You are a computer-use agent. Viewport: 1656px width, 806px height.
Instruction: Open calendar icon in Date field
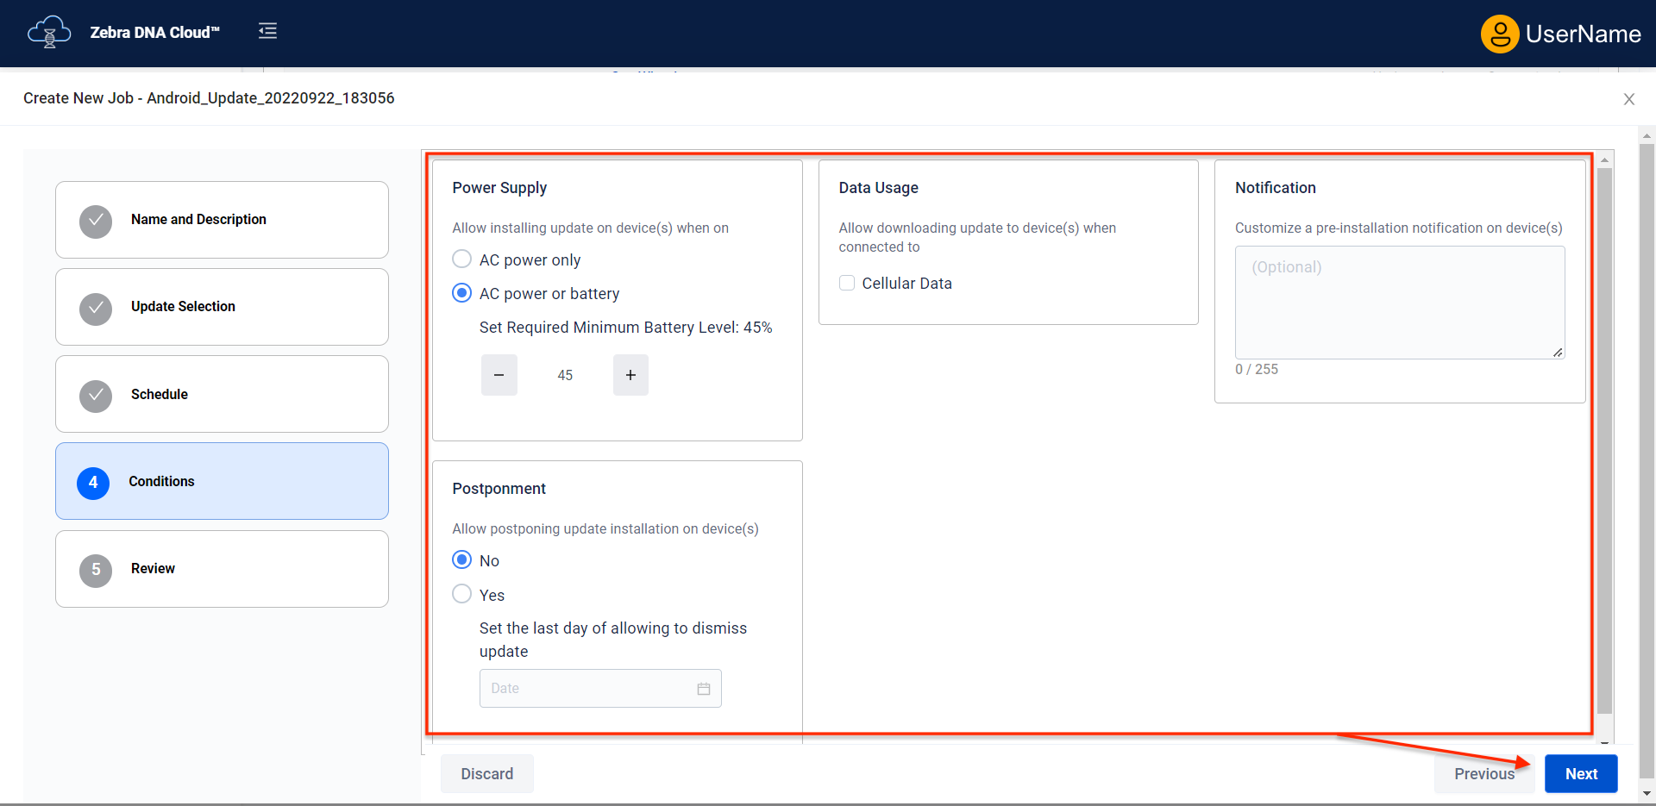(x=704, y=689)
